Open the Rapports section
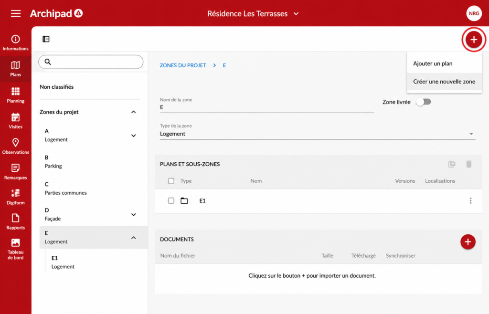 pos(16,222)
